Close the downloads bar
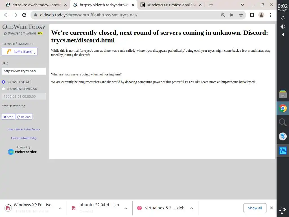289x217 pixels. pos(272,208)
